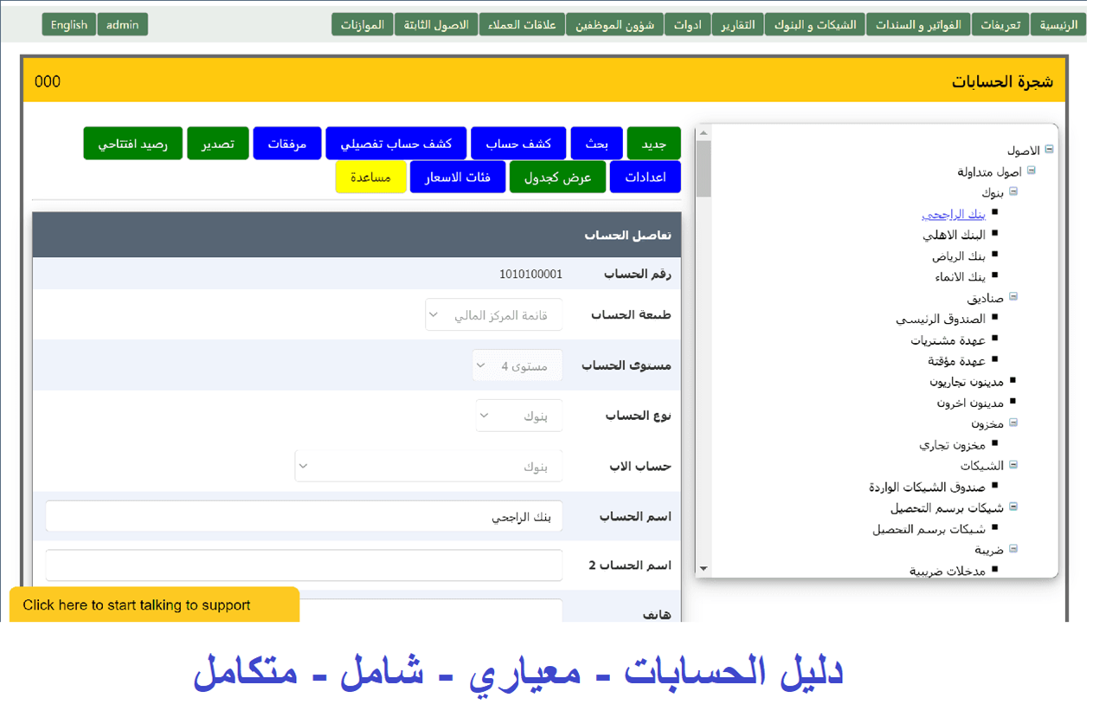Select الصندوق الرئيسي tree item
Screen dimensions: 1099x704
940,319
